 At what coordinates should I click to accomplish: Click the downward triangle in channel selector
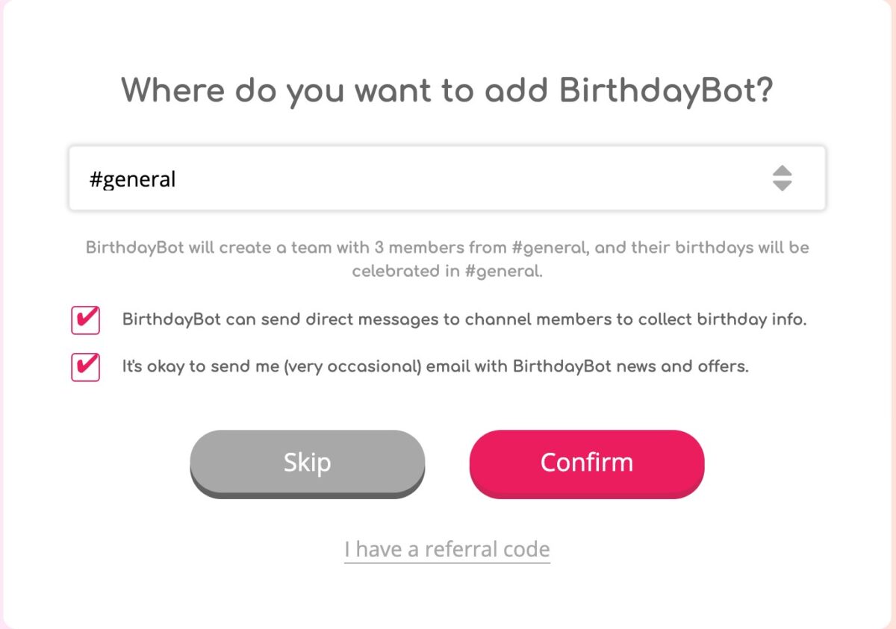click(x=782, y=186)
